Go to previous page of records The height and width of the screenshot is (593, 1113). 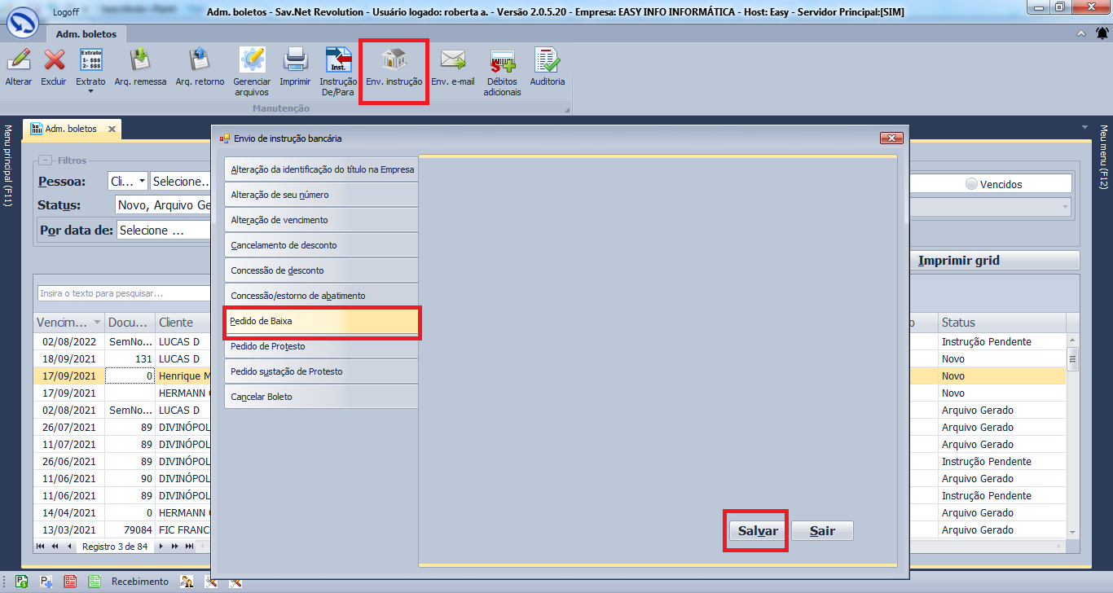click(x=55, y=547)
